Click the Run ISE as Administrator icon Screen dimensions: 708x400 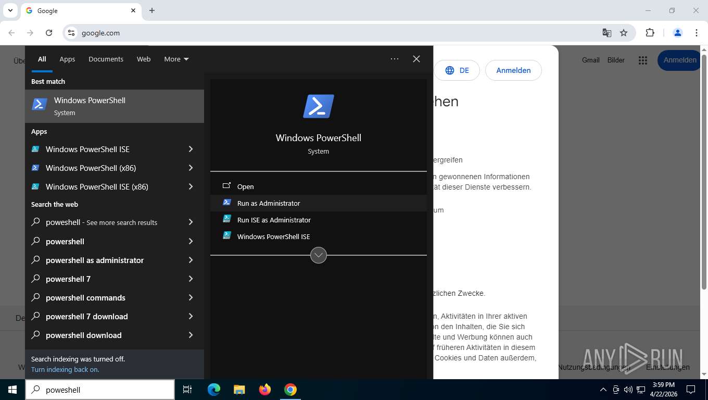coord(226,219)
